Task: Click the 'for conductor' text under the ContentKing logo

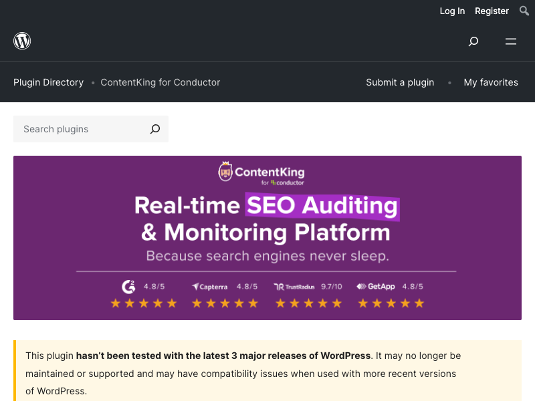Action: coord(282,182)
